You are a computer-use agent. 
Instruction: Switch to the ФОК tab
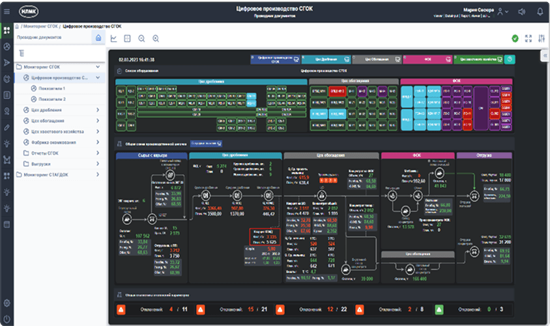click(428, 59)
